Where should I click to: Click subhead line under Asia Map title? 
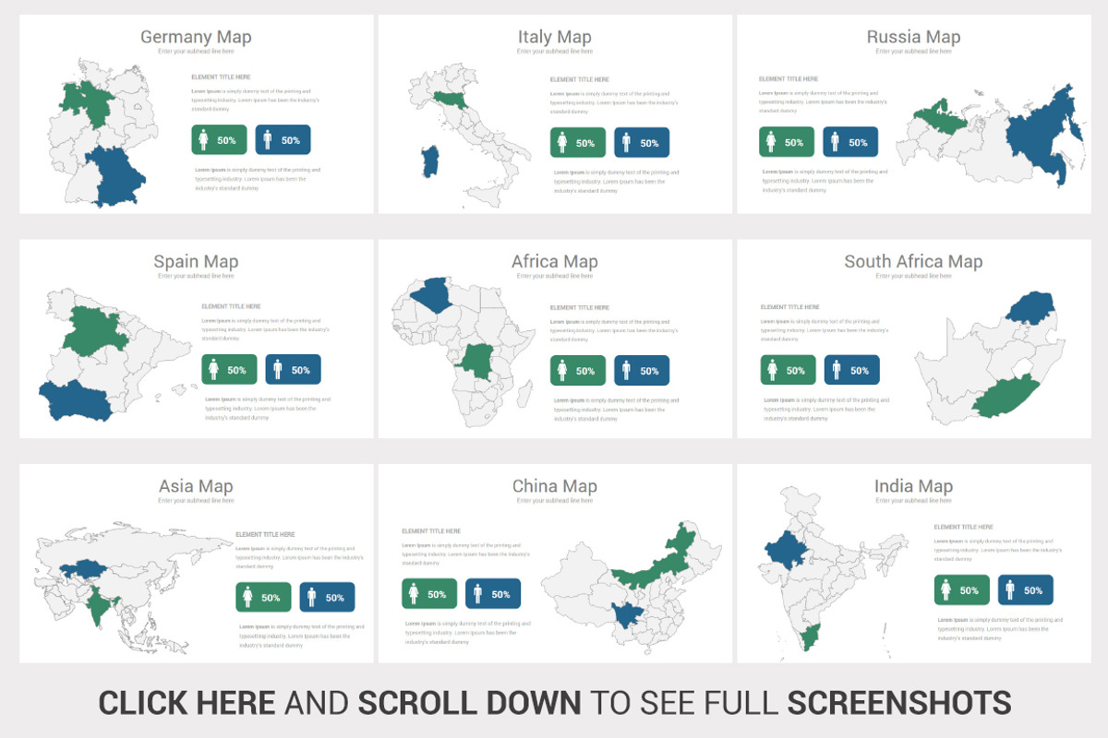[x=196, y=501]
